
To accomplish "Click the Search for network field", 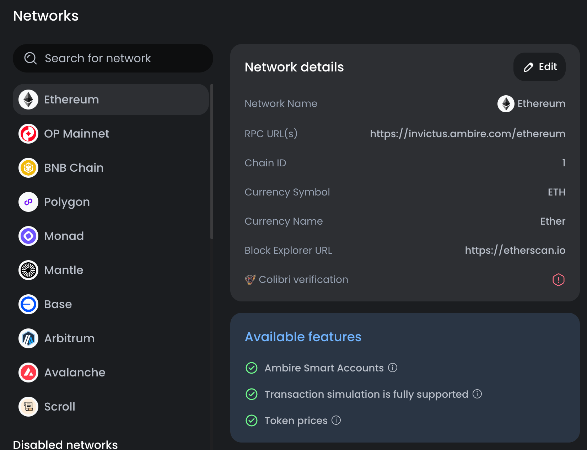I will 113,58.
